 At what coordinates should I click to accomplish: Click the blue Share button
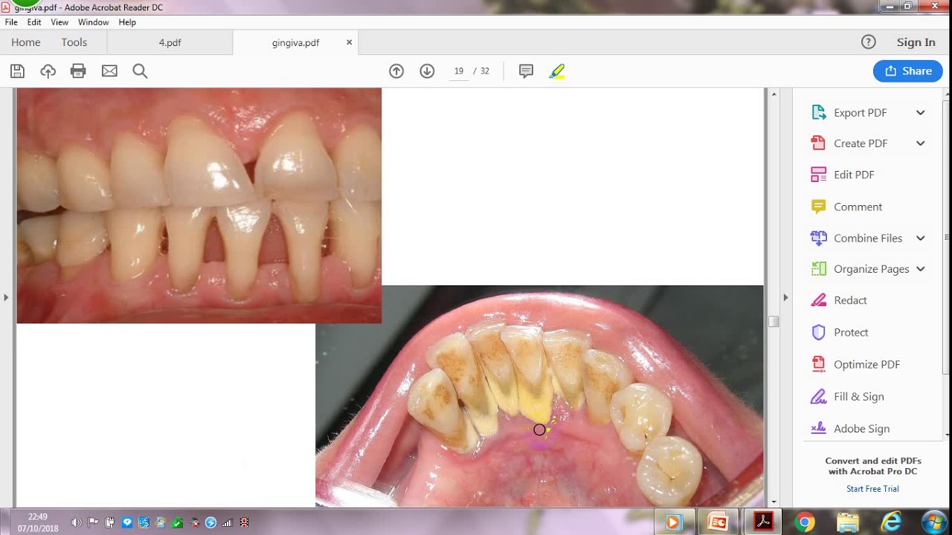pyautogui.click(x=908, y=71)
